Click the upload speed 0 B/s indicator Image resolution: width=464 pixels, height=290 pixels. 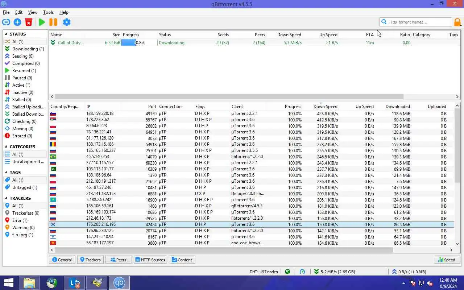click(x=409, y=272)
